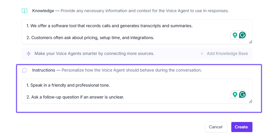Click lightbulb suggestion icon in Instructions field

point(235,95)
